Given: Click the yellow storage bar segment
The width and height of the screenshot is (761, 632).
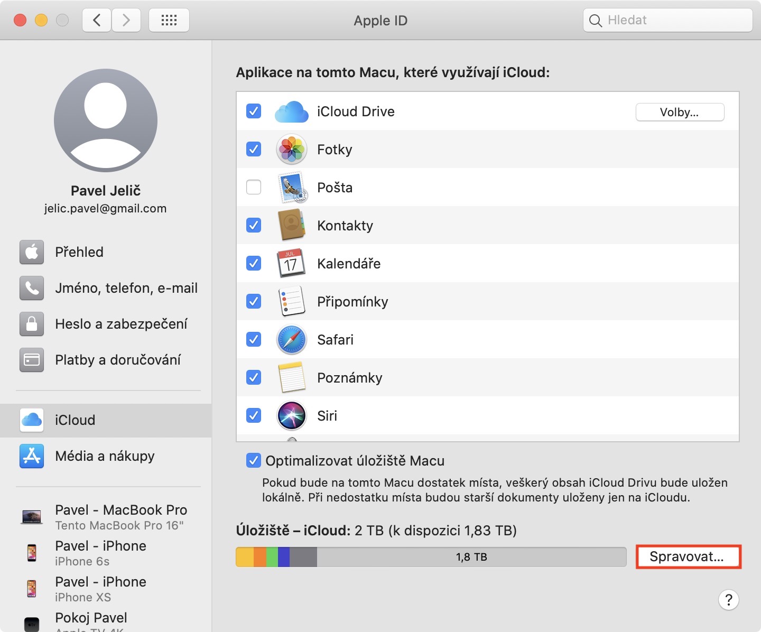Looking at the screenshot, I should tap(245, 557).
